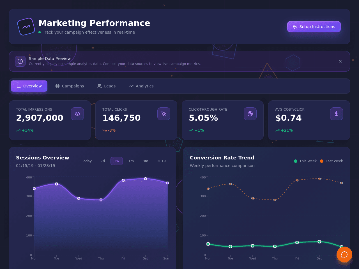The width and height of the screenshot is (359, 269).
Task: Select the 1m time range
Action: tap(131, 161)
